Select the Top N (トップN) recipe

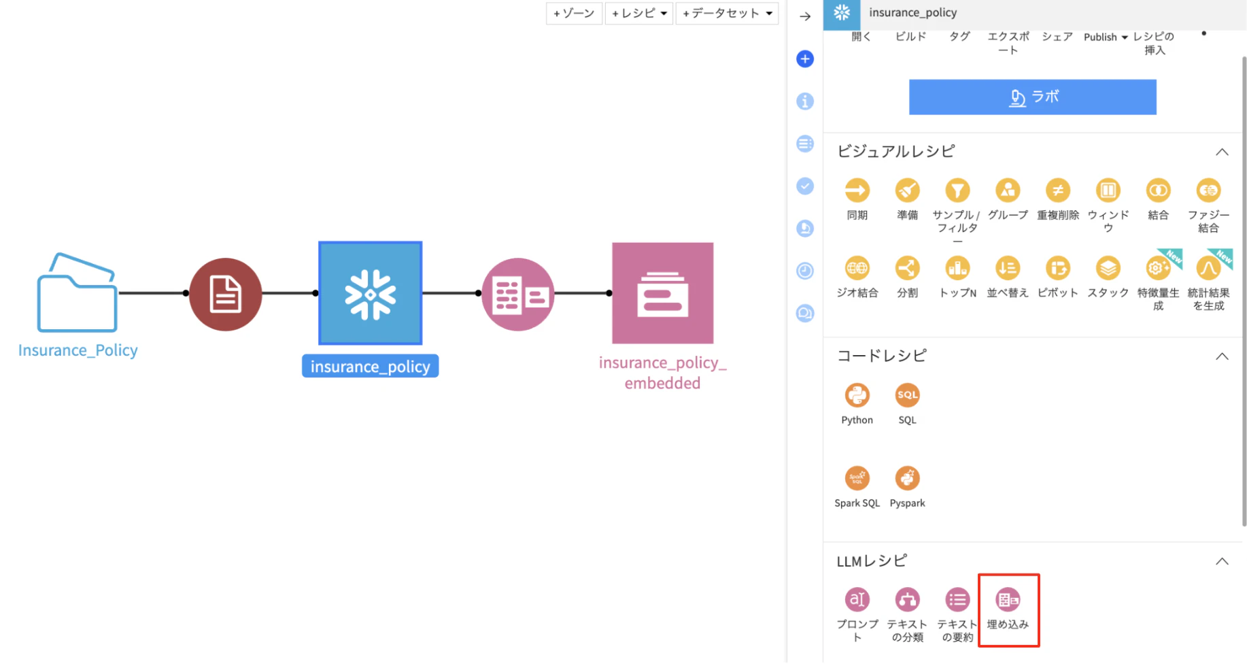957,268
